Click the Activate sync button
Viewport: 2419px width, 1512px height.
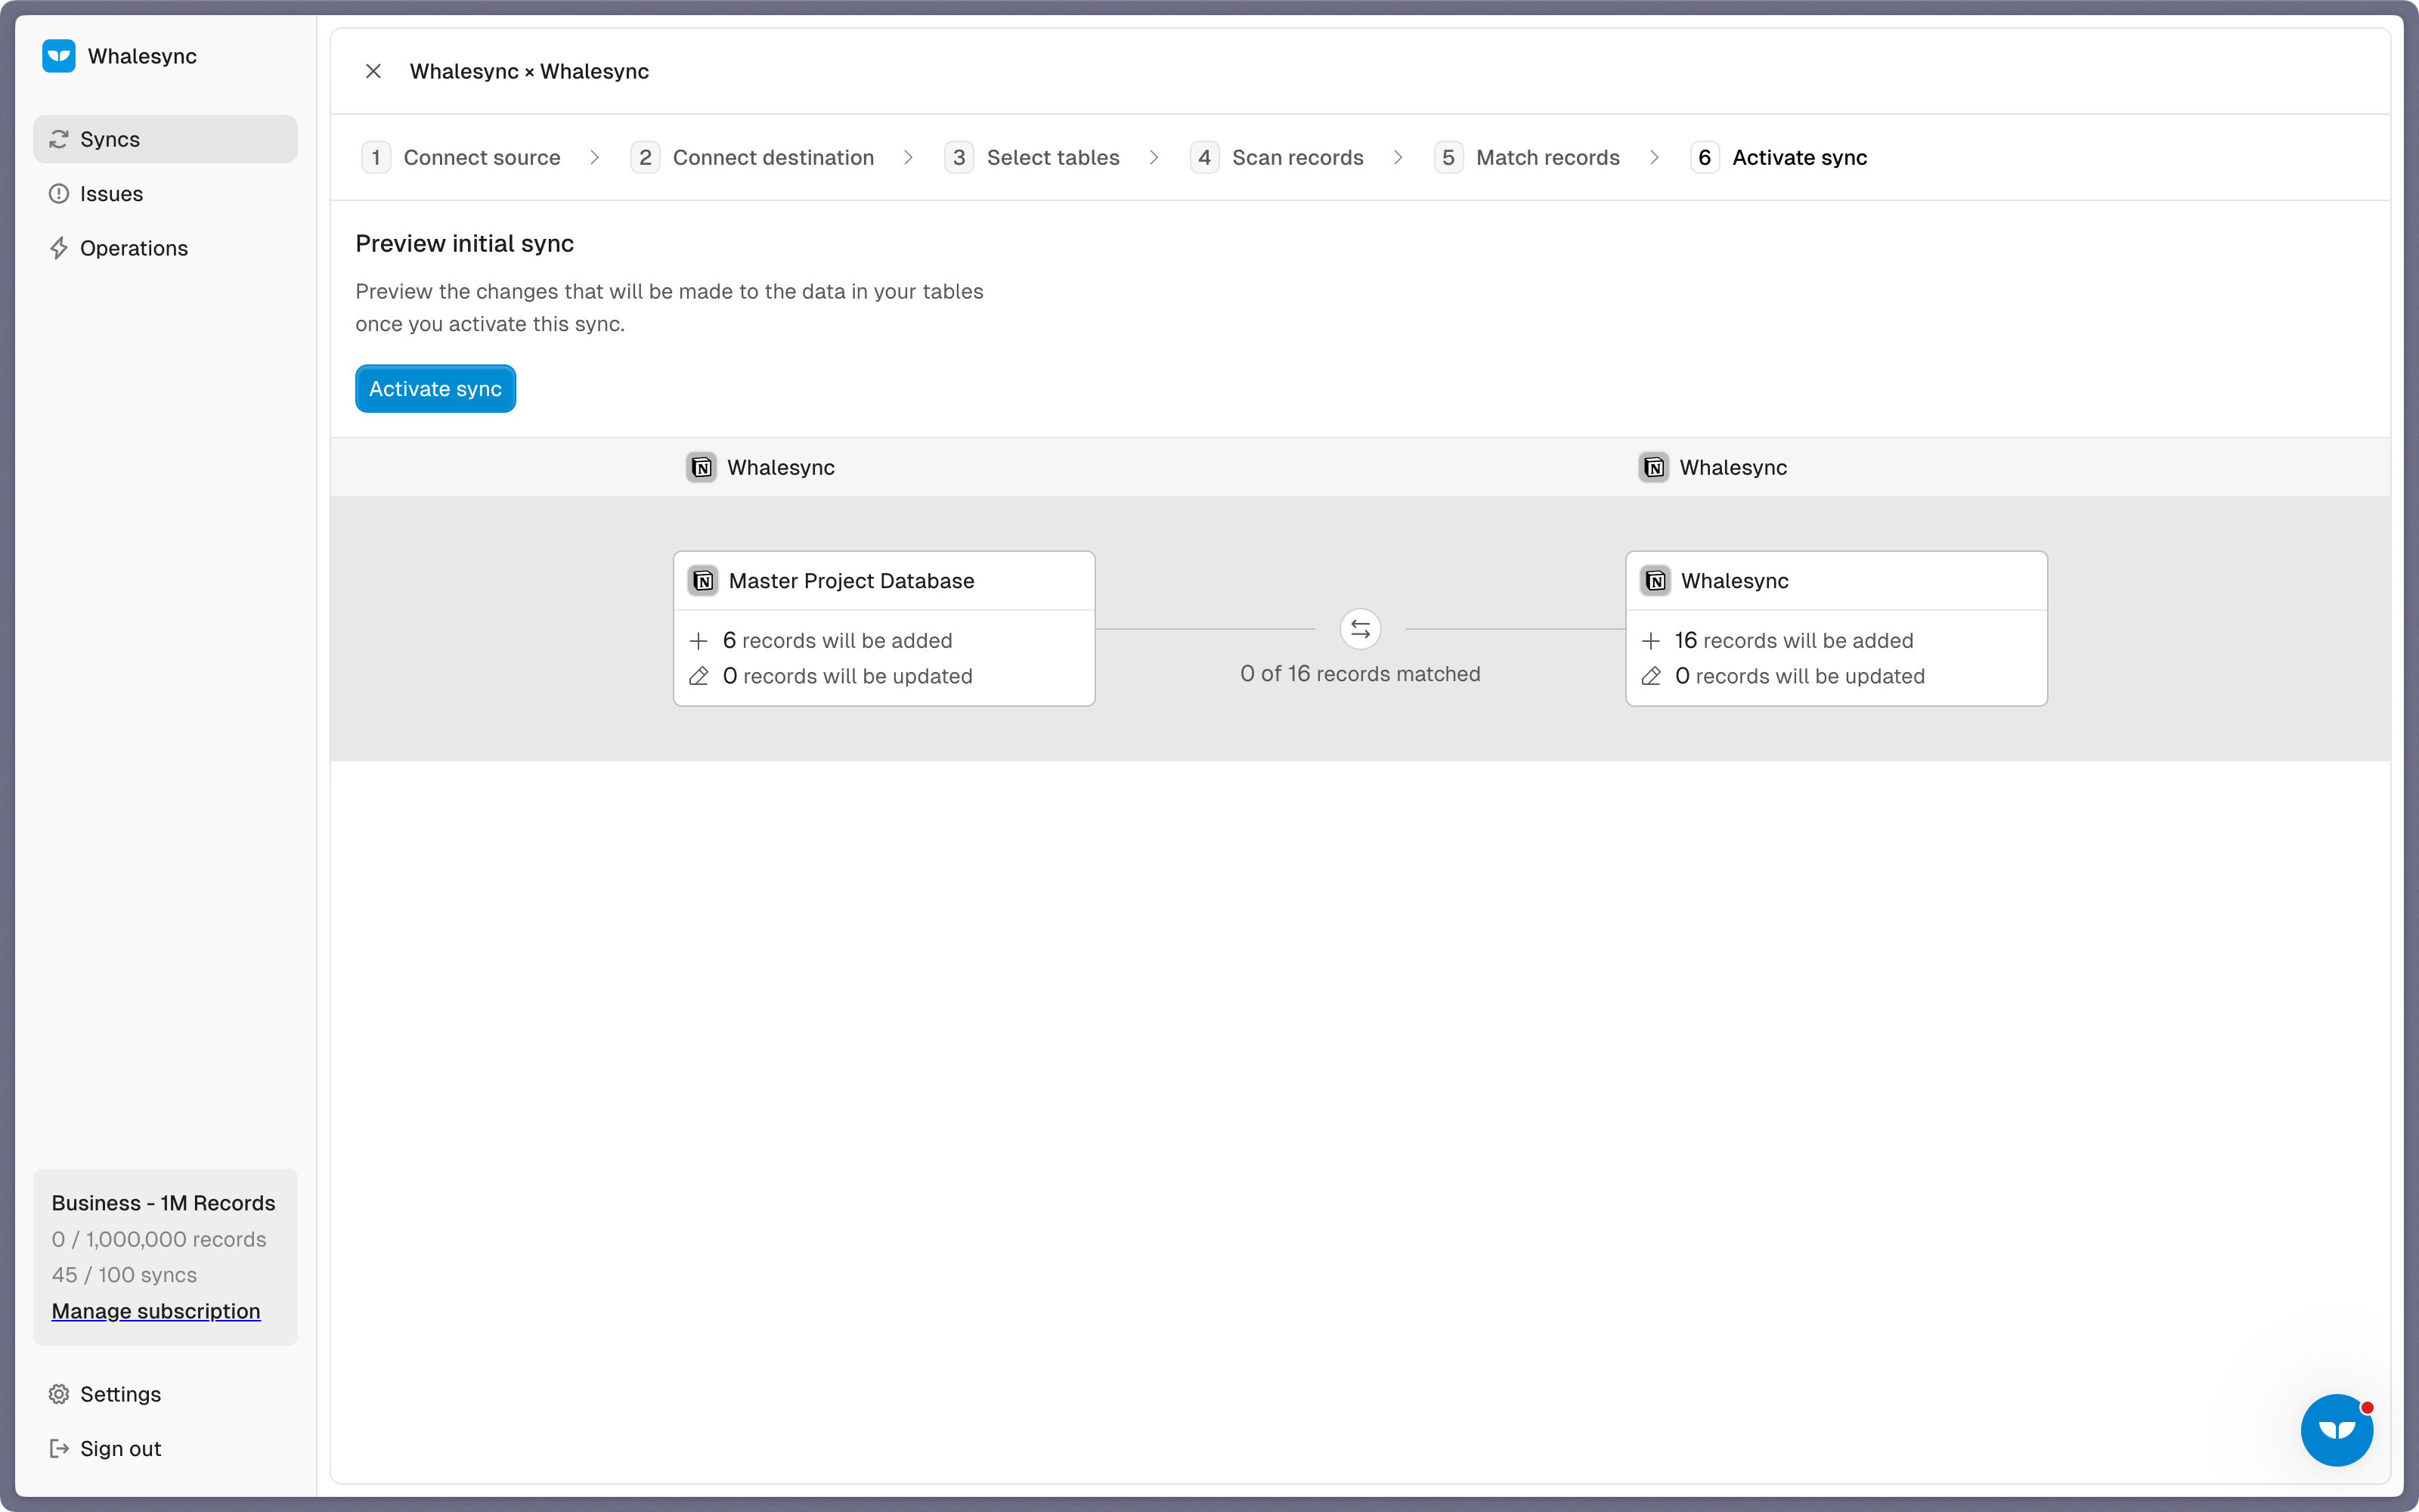436,389
